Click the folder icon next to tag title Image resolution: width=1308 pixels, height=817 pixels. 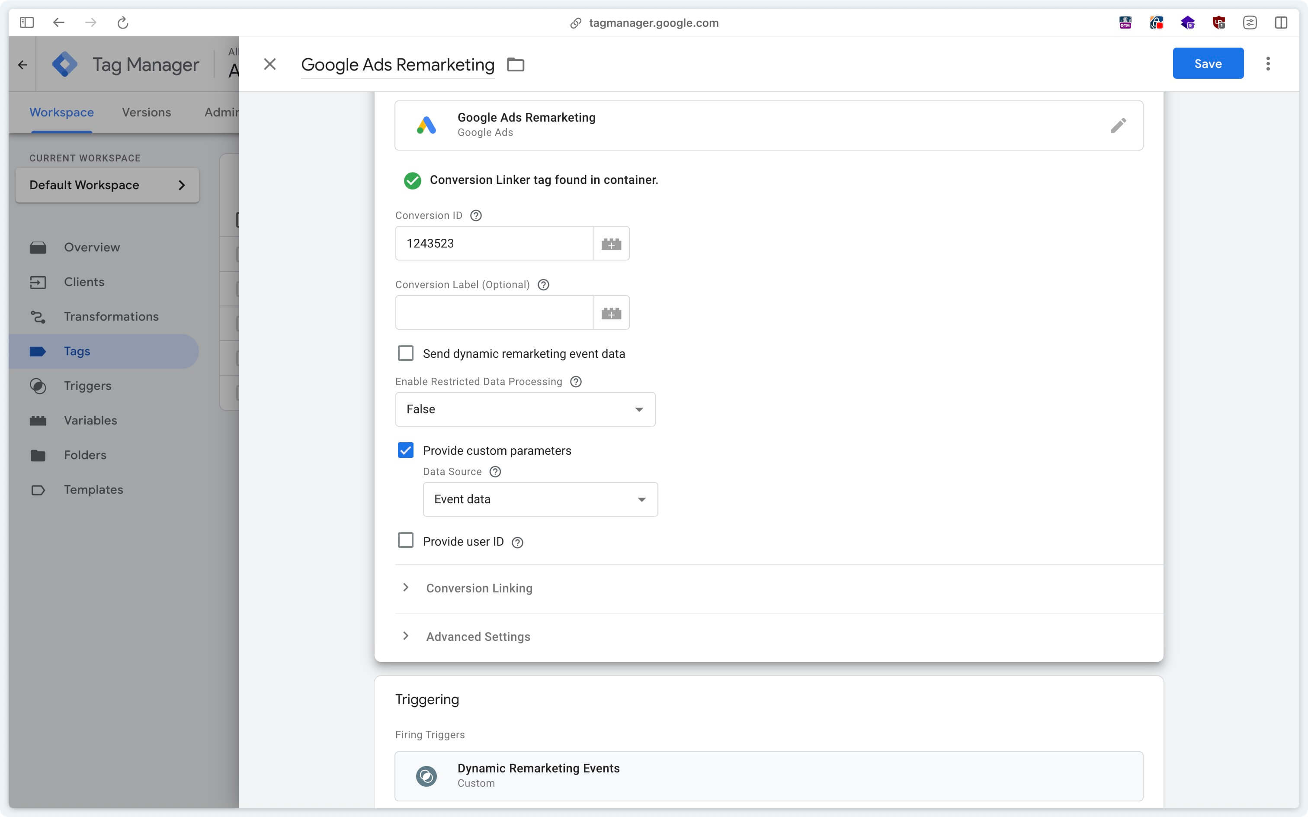tap(515, 63)
